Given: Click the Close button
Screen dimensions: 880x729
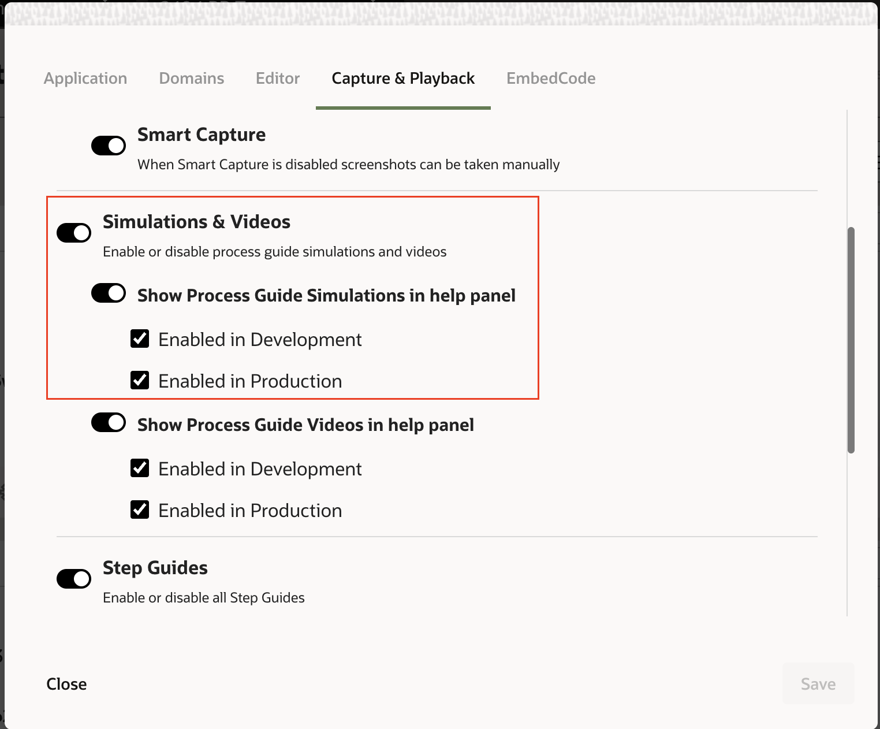Looking at the screenshot, I should click(66, 684).
